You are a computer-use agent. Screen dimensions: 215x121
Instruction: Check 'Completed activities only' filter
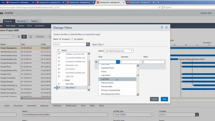tap(59, 58)
